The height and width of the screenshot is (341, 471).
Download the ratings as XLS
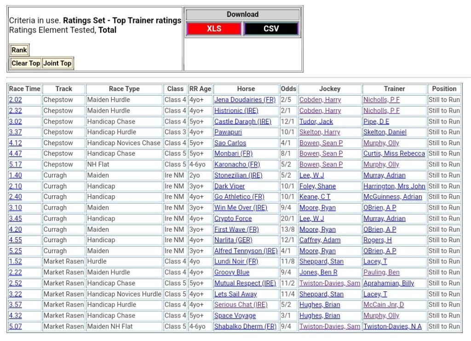point(214,28)
